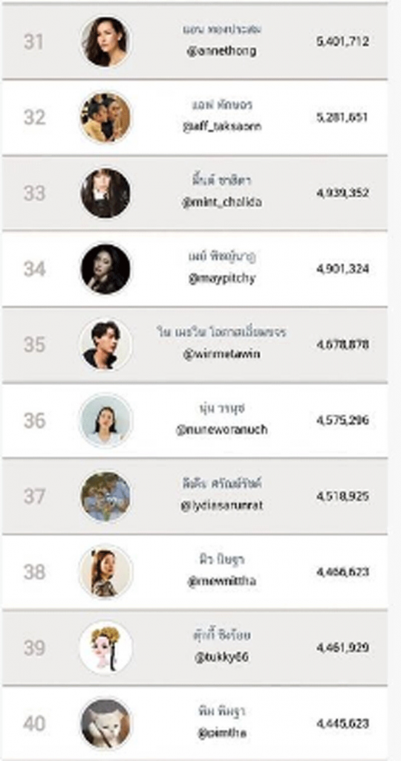Click the cat avatar of @pimtha
This screenshot has width=401, height=761.
coord(105,724)
